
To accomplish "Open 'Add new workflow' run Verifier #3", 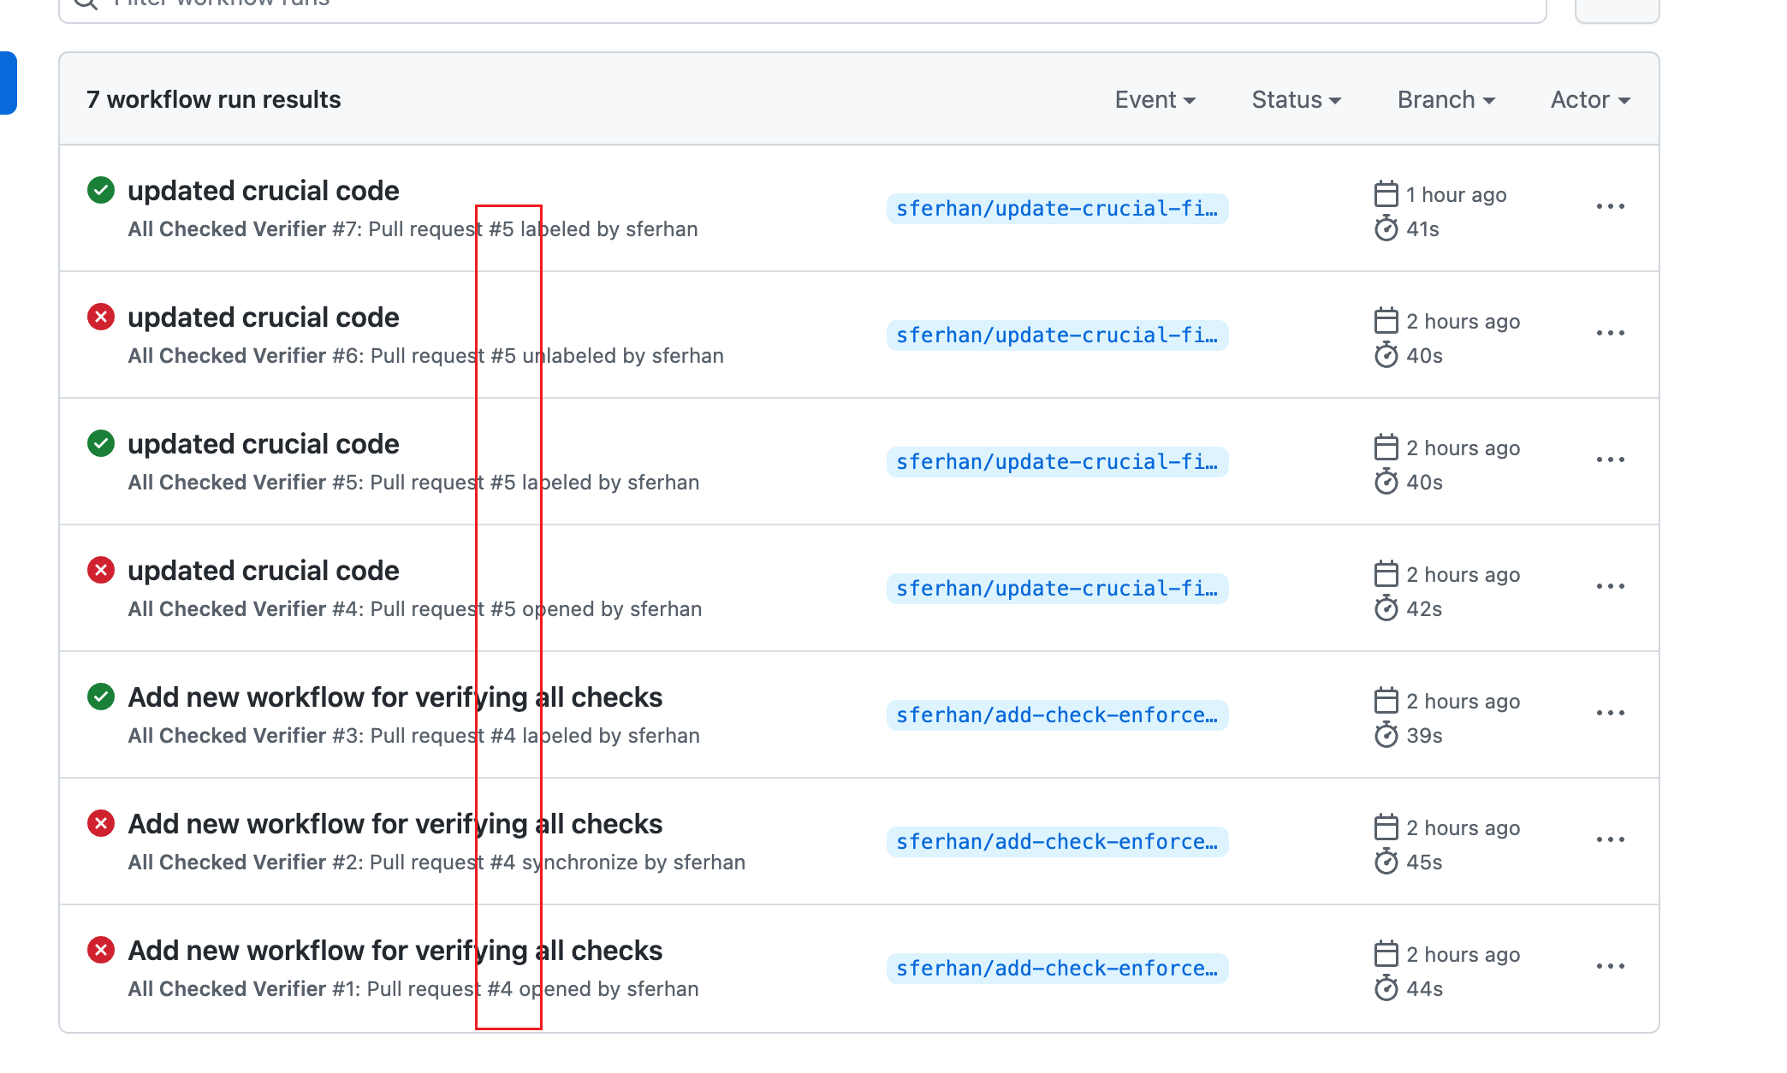I will 395,697.
